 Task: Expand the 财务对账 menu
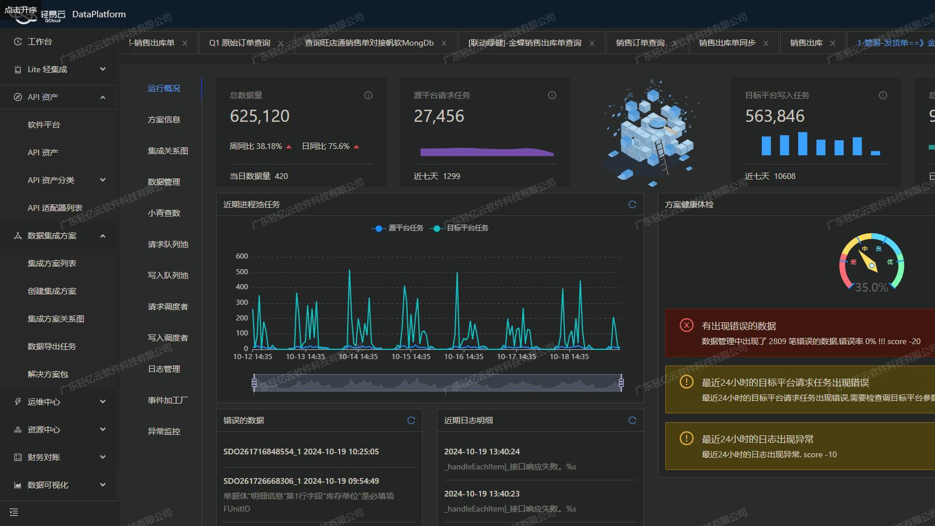click(x=103, y=457)
